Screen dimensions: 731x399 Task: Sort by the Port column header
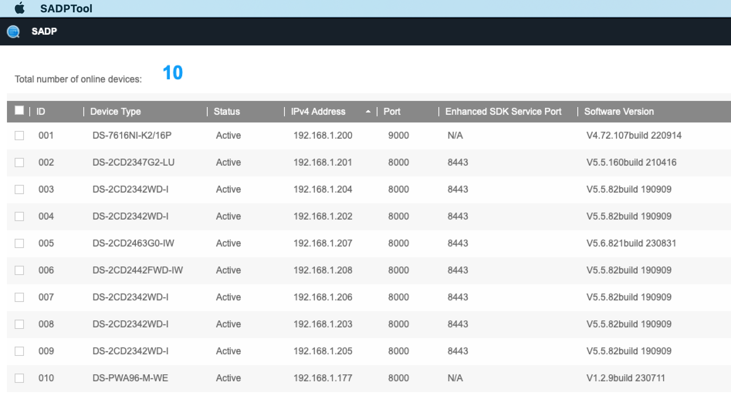[x=392, y=112]
